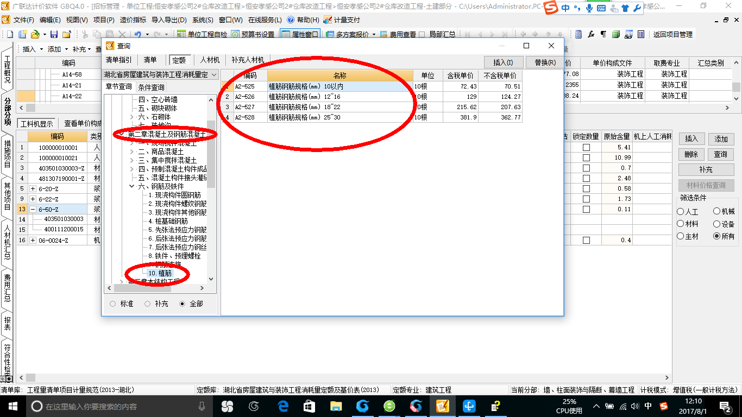Open Windows Store from taskbar
Screen dimensions: 742x417
coord(310,406)
